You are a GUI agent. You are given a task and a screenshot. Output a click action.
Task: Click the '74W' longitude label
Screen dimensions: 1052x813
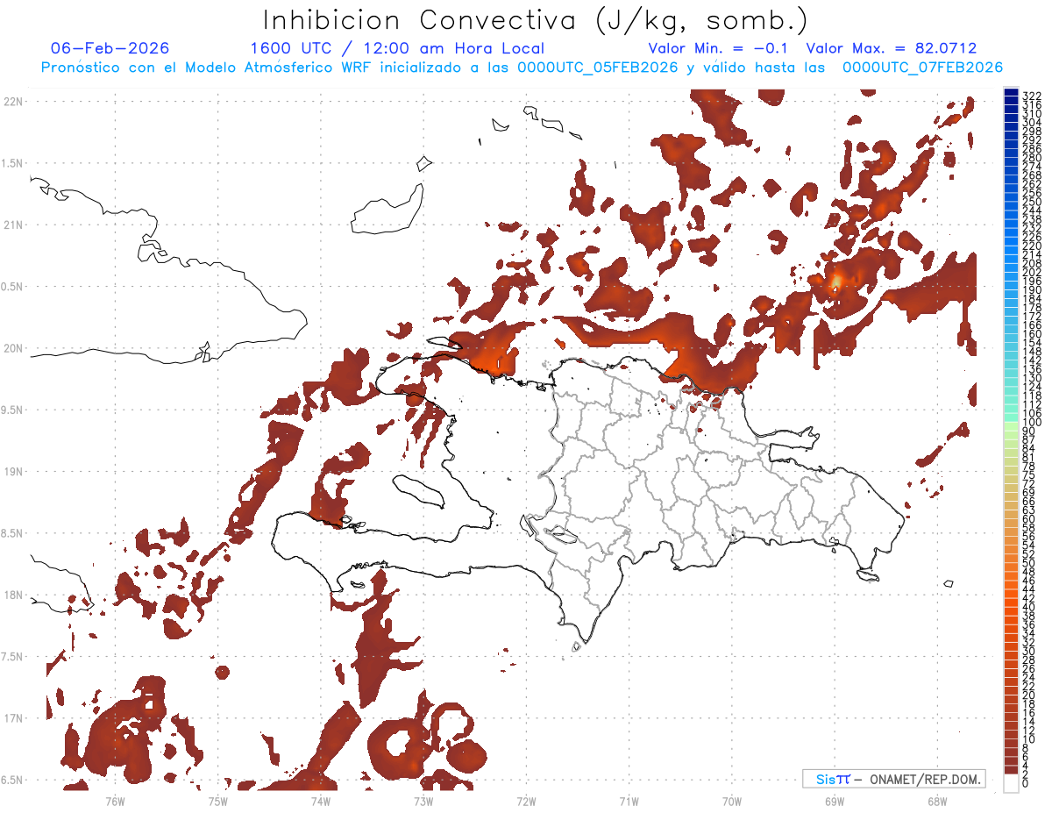[x=320, y=801]
